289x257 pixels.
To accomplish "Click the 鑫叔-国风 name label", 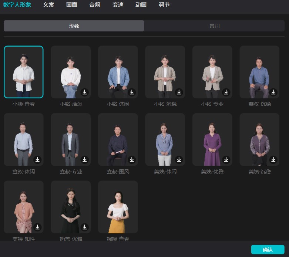I will [118, 172].
